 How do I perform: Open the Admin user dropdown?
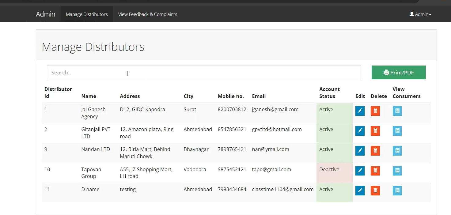[x=420, y=14]
